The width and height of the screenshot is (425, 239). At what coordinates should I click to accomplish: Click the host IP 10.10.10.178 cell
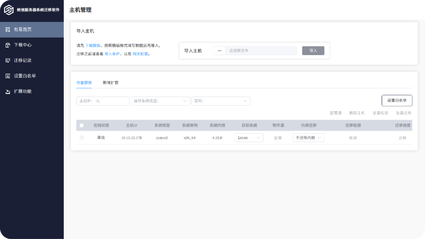tap(131, 138)
